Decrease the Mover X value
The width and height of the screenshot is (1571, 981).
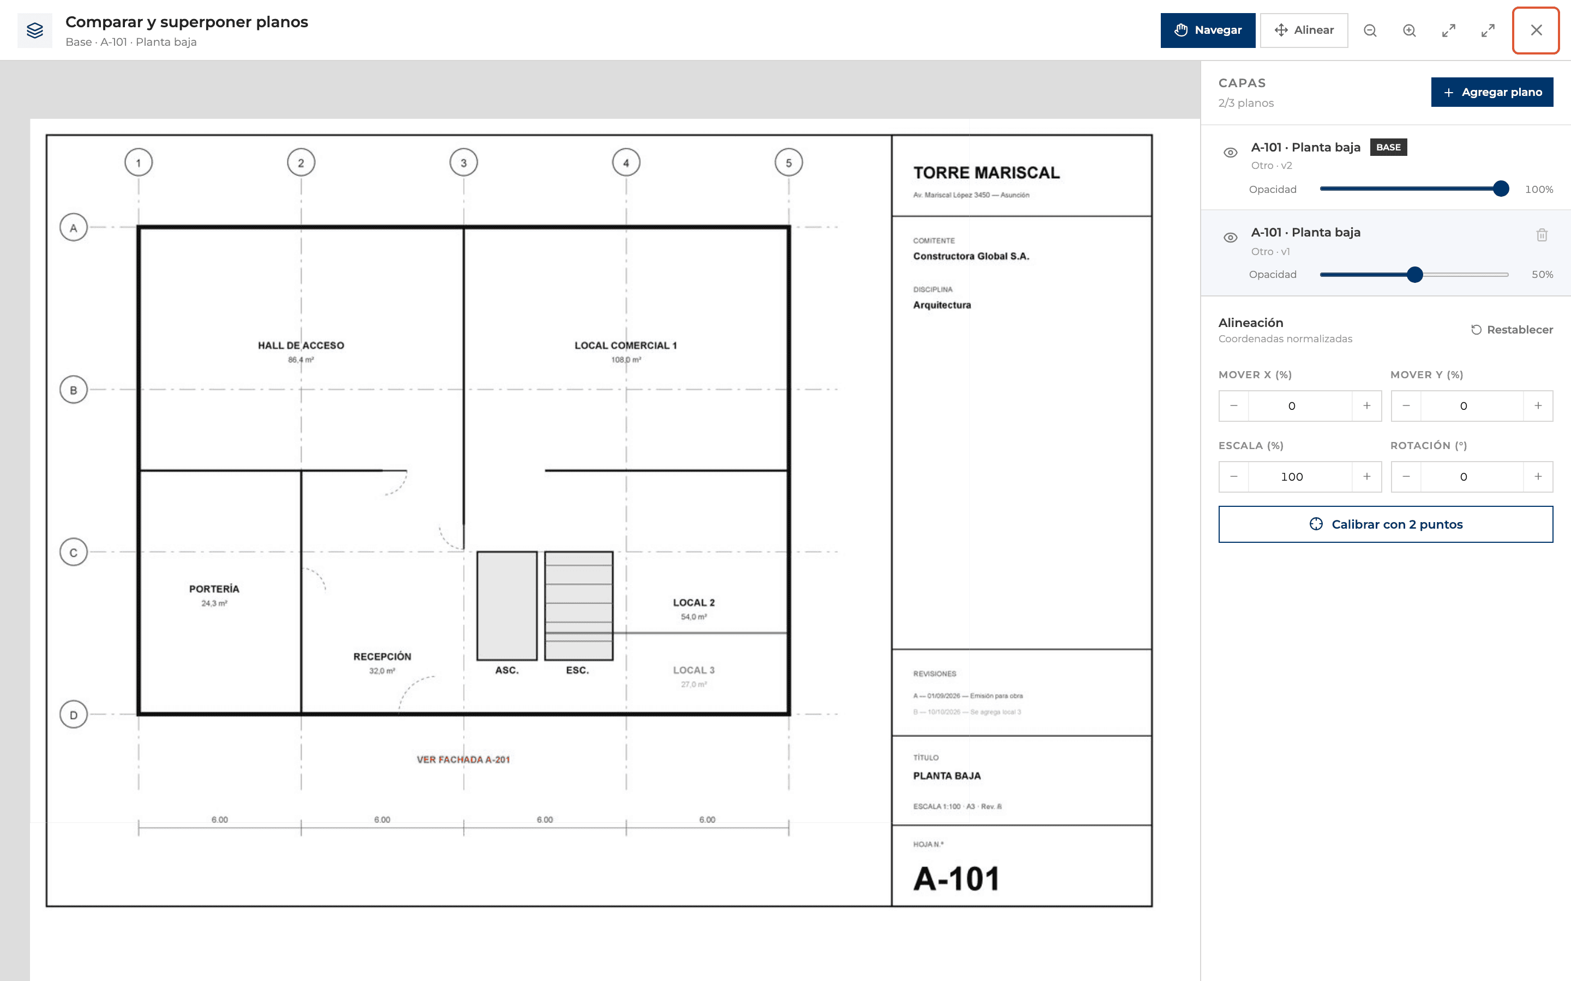pyautogui.click(x=1233, y=406)
